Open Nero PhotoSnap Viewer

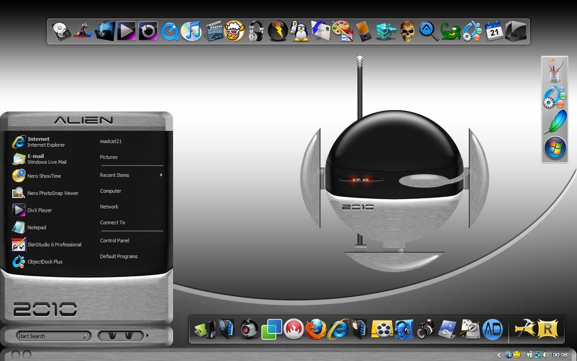(x=46, y=193)
